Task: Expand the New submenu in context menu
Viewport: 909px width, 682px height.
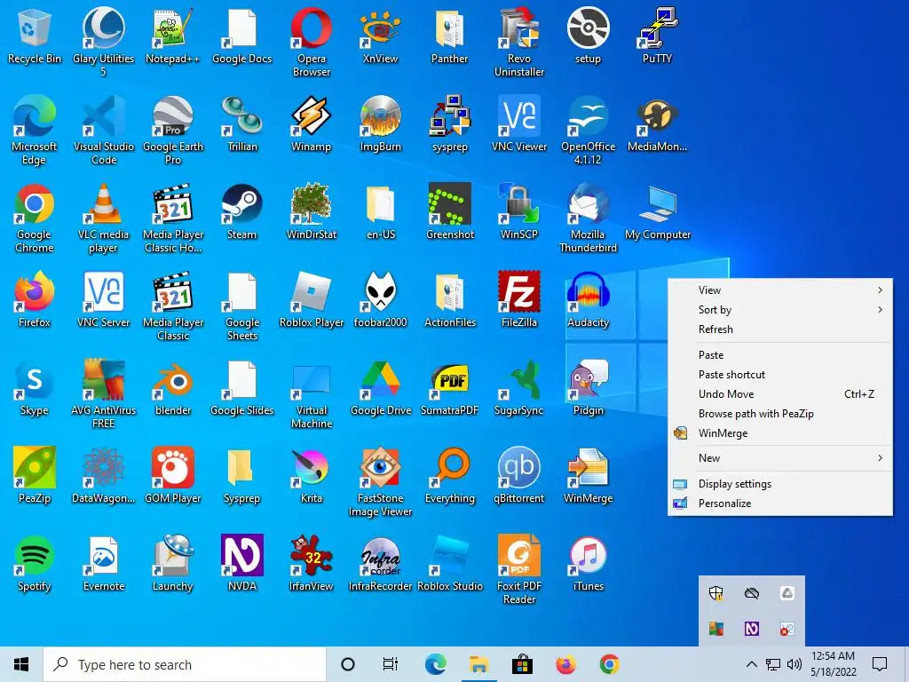Action: tap(779, 458)
